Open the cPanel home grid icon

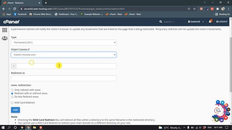(x=5, y=30)
